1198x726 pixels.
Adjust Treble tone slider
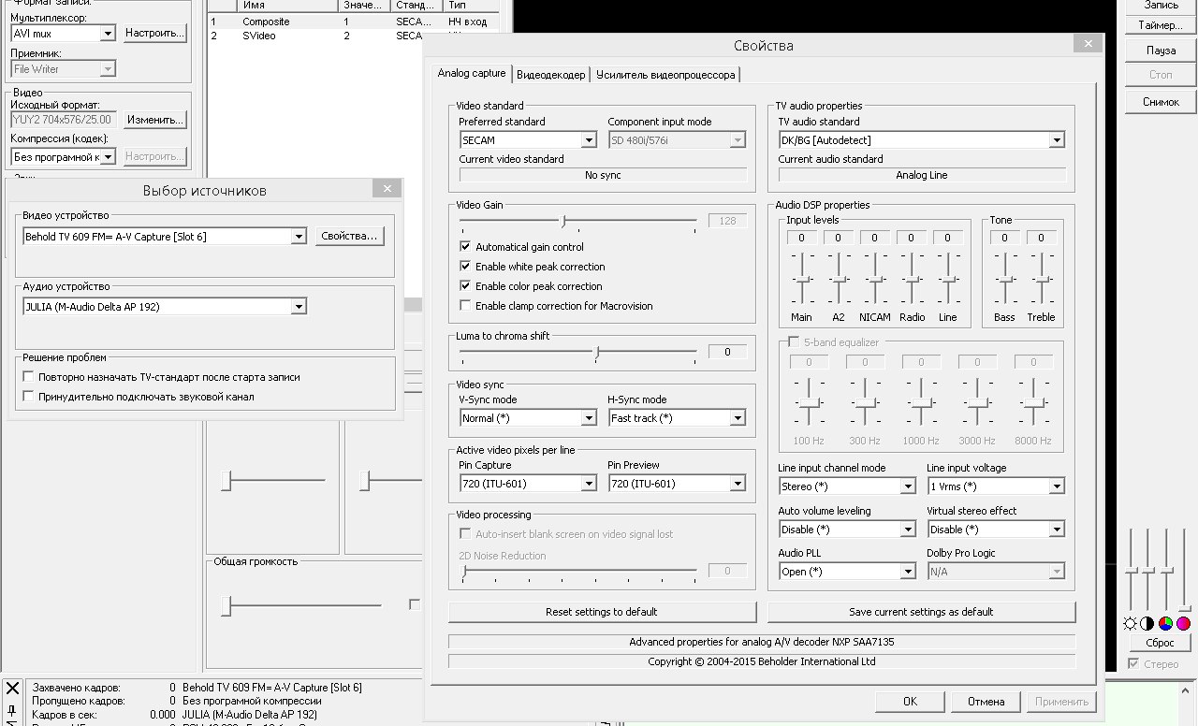1041,278
